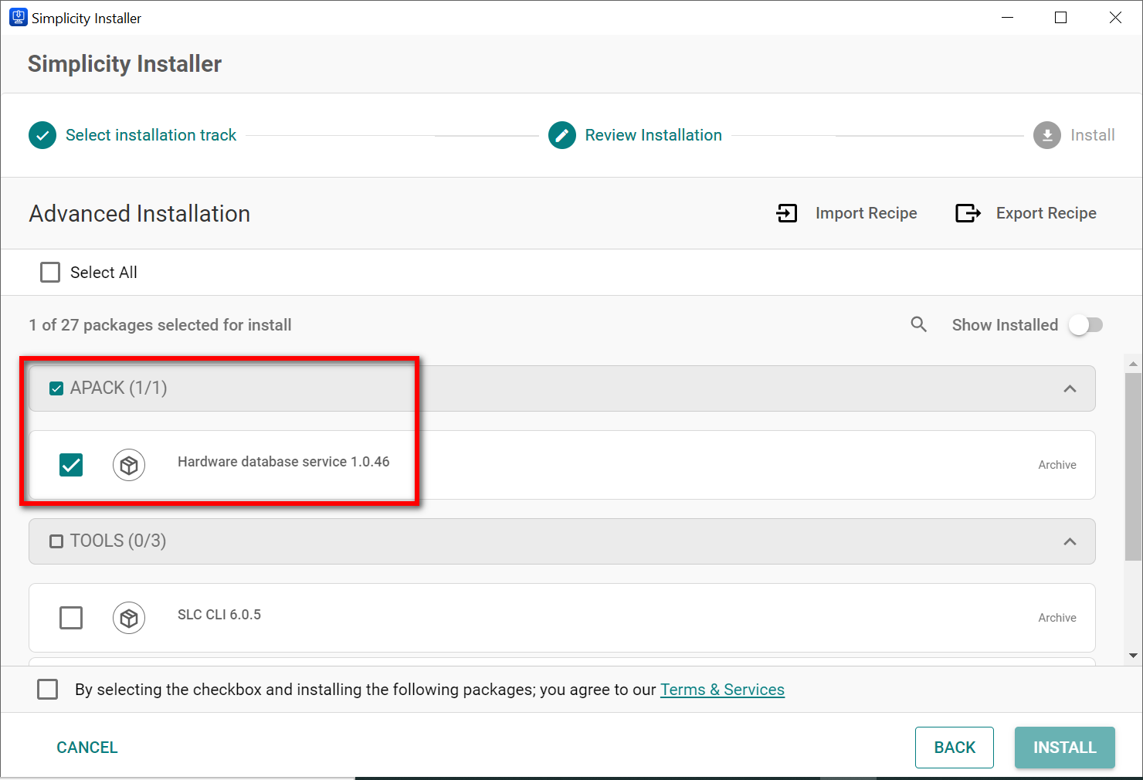Click the Export Recipe icon
This screenshot has width=1143, height=780.
pyautogui.click(x=968, y=213)
